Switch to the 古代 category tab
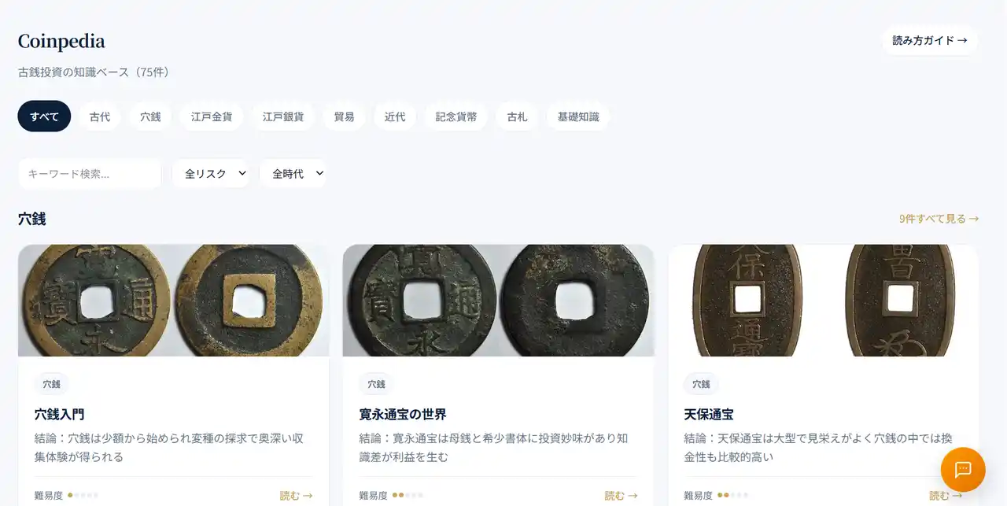The width and height of the screenshot is (1007, 506). point(100,116)
